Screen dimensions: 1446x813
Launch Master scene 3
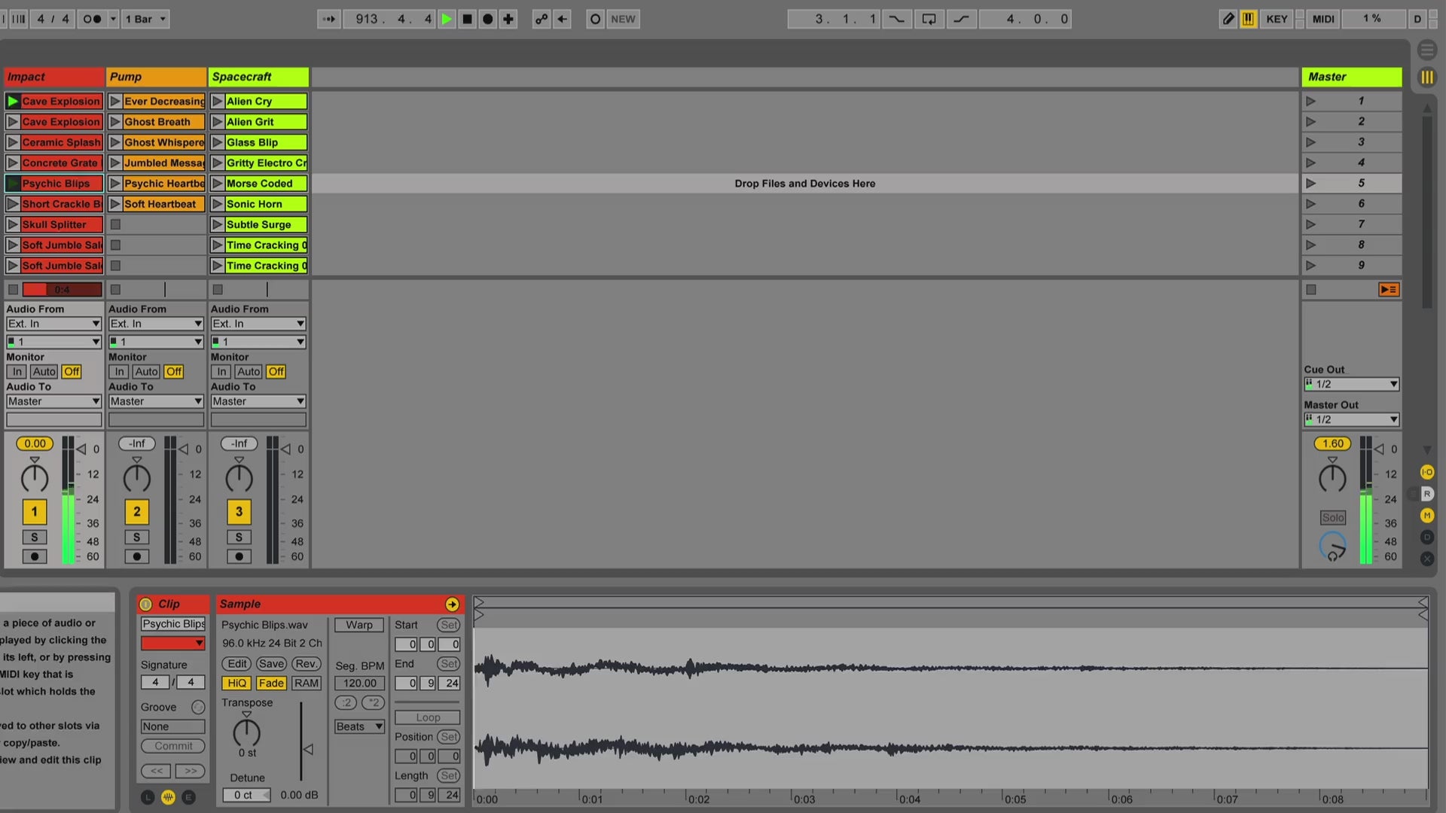(x=1310, y=142)
